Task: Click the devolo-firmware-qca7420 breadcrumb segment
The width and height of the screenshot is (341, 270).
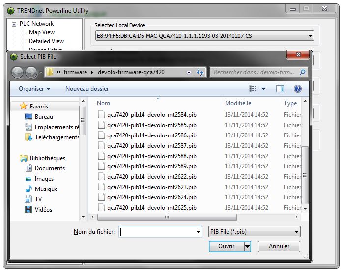Action: [131, 72]
